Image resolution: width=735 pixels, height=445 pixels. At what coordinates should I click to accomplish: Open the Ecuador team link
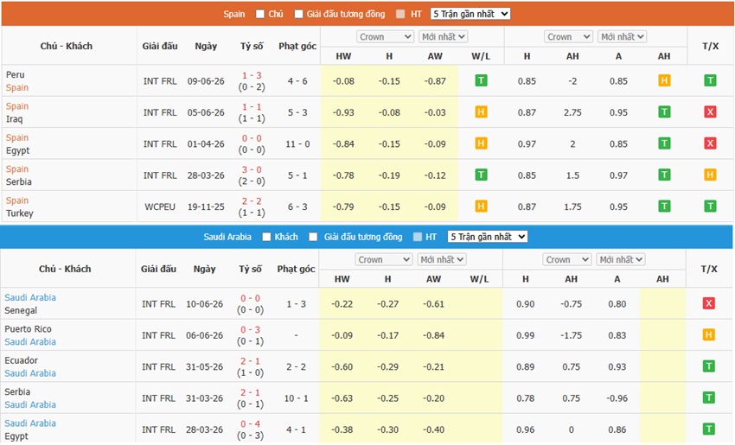21,360
